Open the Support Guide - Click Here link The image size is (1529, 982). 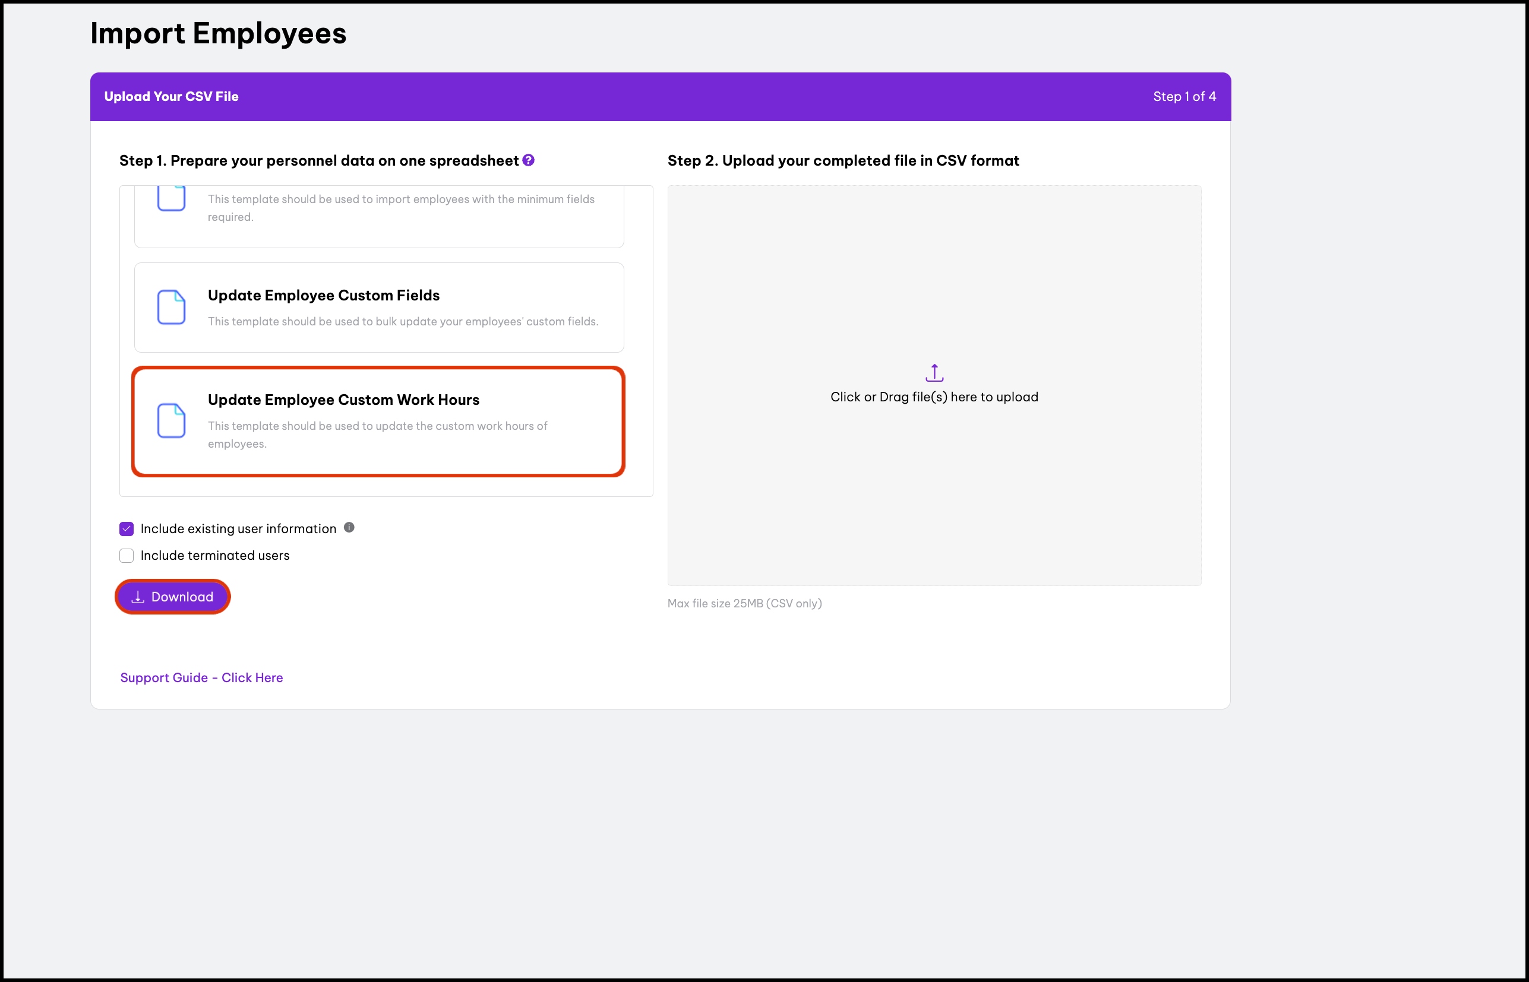pyautogui.click(x=201, y=678)
